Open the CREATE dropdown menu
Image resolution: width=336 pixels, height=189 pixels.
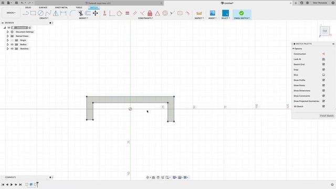[44, 18]
